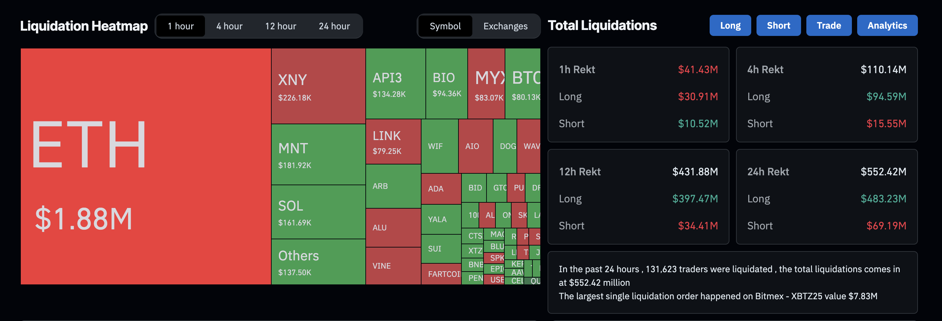942x321 pixels.
Task: Open the Trade button
Action: coord(829,26)
